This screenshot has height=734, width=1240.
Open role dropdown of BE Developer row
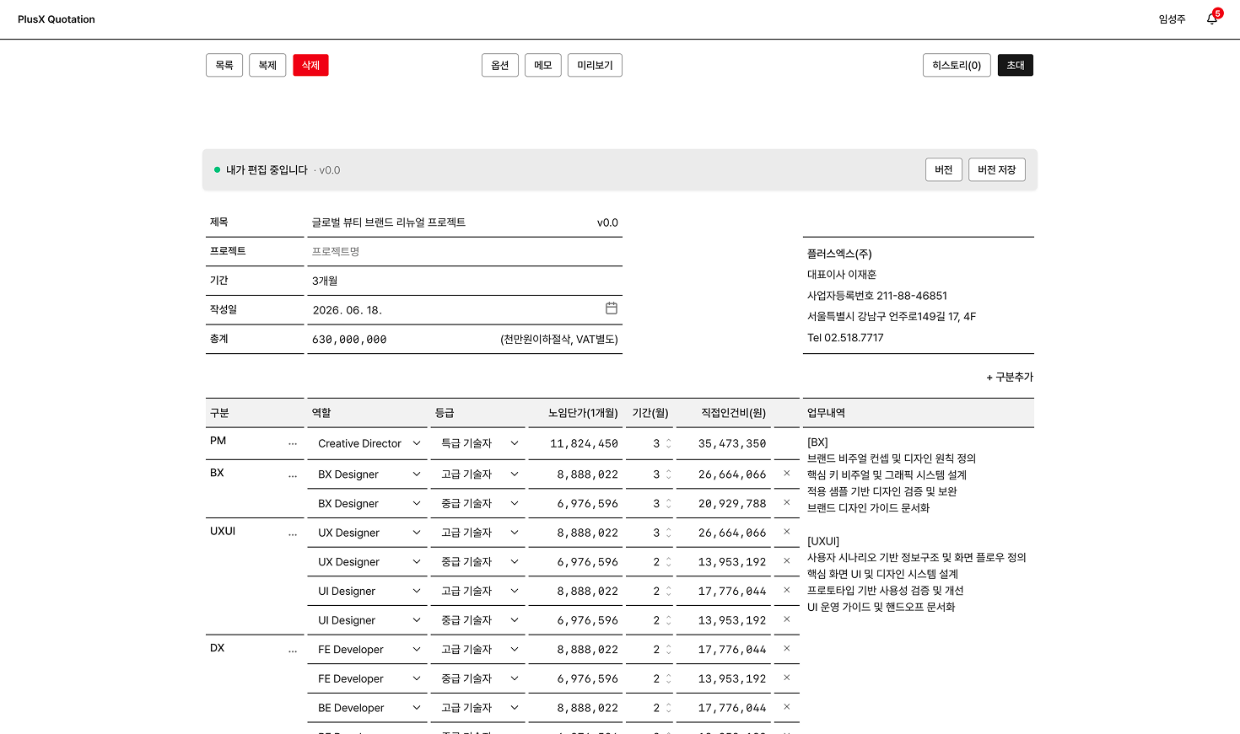point(368,708)
